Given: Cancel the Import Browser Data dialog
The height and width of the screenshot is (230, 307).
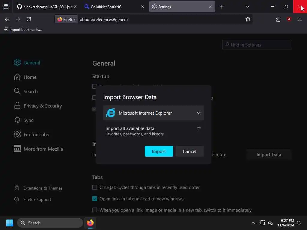Looking at the screenshot, I should (x=189, y=151).
